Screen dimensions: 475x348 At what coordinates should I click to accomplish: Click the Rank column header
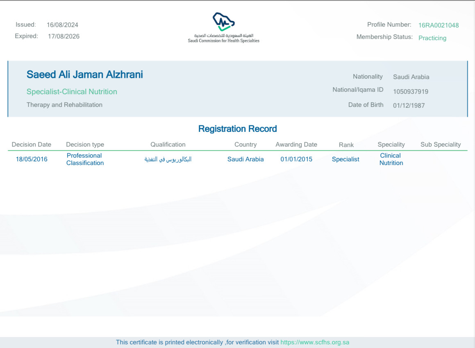point(346,145)
